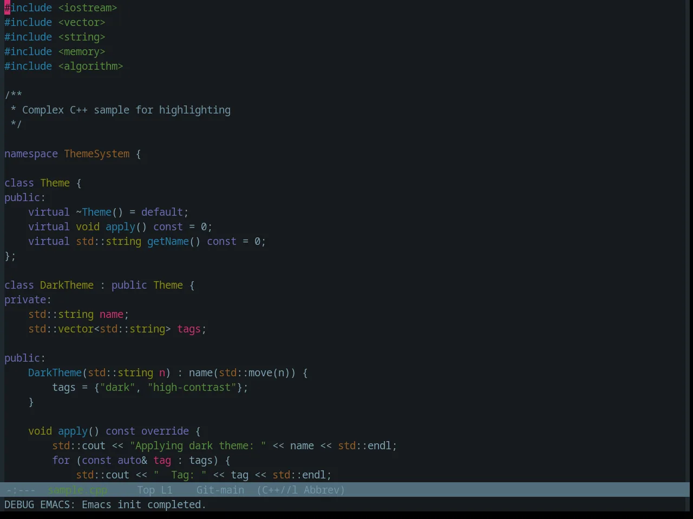Click the 'DarkTheme' class name in class declaration
The width and height of the screenshot is (693, 519).
tap(67, 285)
